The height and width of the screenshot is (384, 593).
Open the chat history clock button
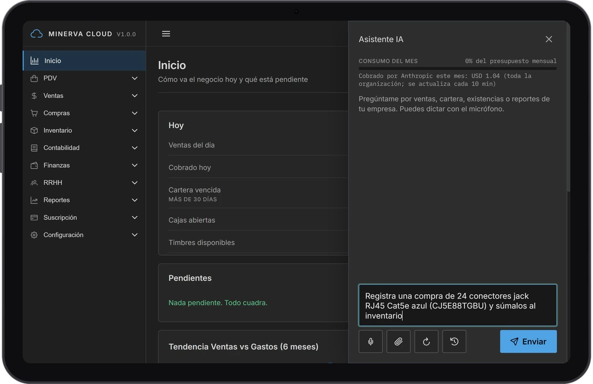pos(454,342)
